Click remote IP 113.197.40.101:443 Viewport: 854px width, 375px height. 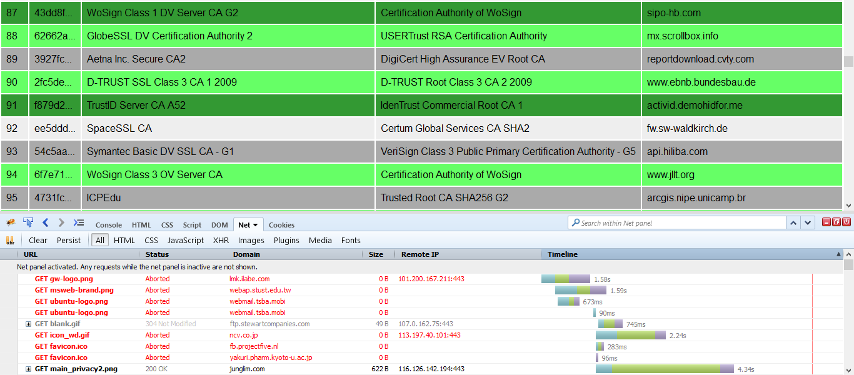tap(430, 335)
